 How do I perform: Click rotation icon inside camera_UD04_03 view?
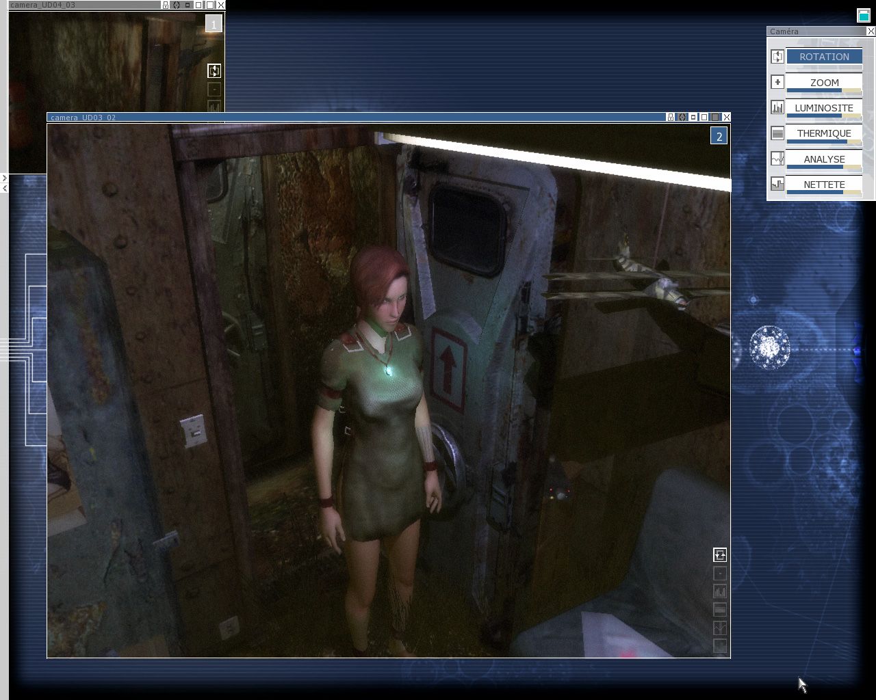[x=214, y=70]
